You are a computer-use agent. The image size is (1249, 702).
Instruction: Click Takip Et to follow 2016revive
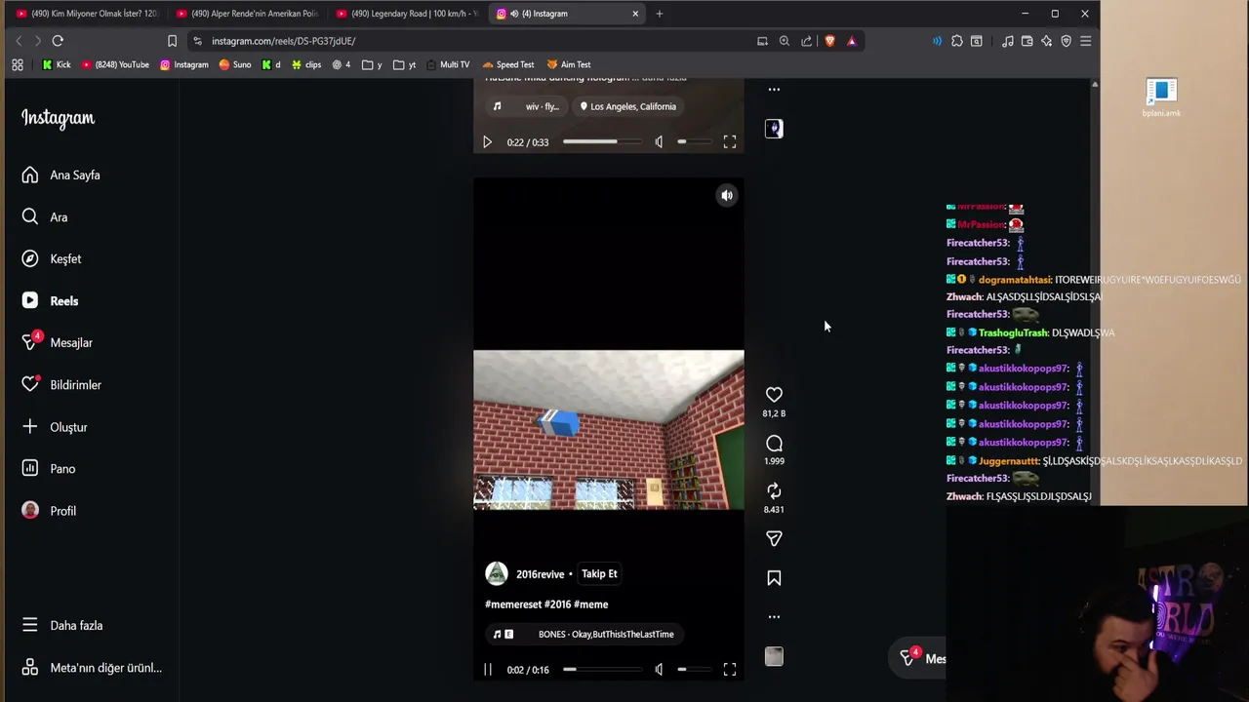599,574
